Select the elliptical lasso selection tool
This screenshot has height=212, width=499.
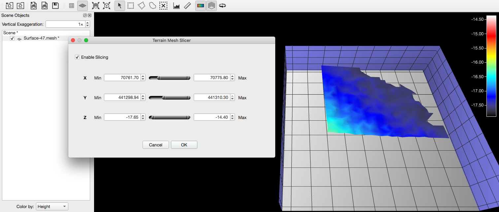(x=152, y=6)
